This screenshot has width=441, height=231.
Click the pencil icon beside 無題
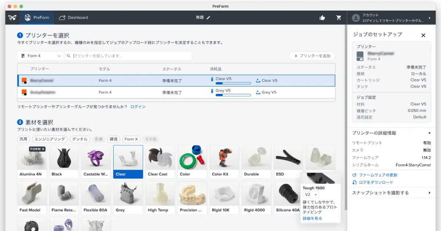click(x=209, y=17)
